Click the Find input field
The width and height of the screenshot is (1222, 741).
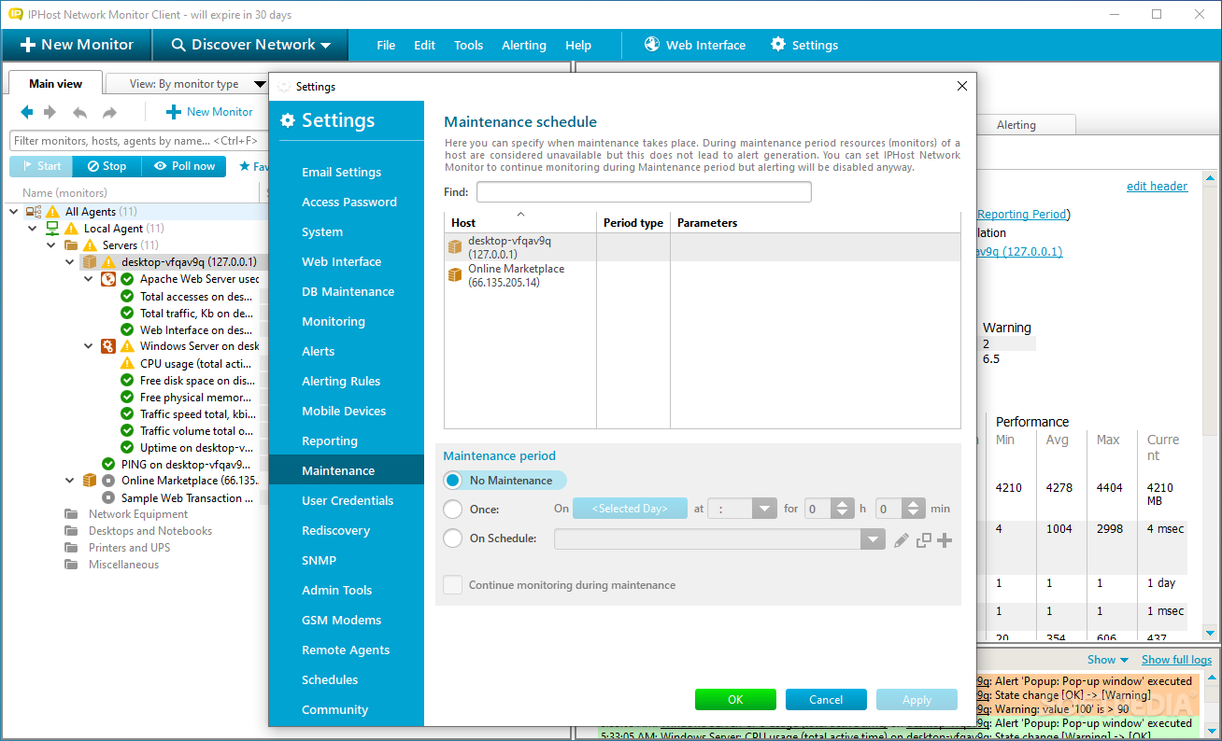point(644,192)
